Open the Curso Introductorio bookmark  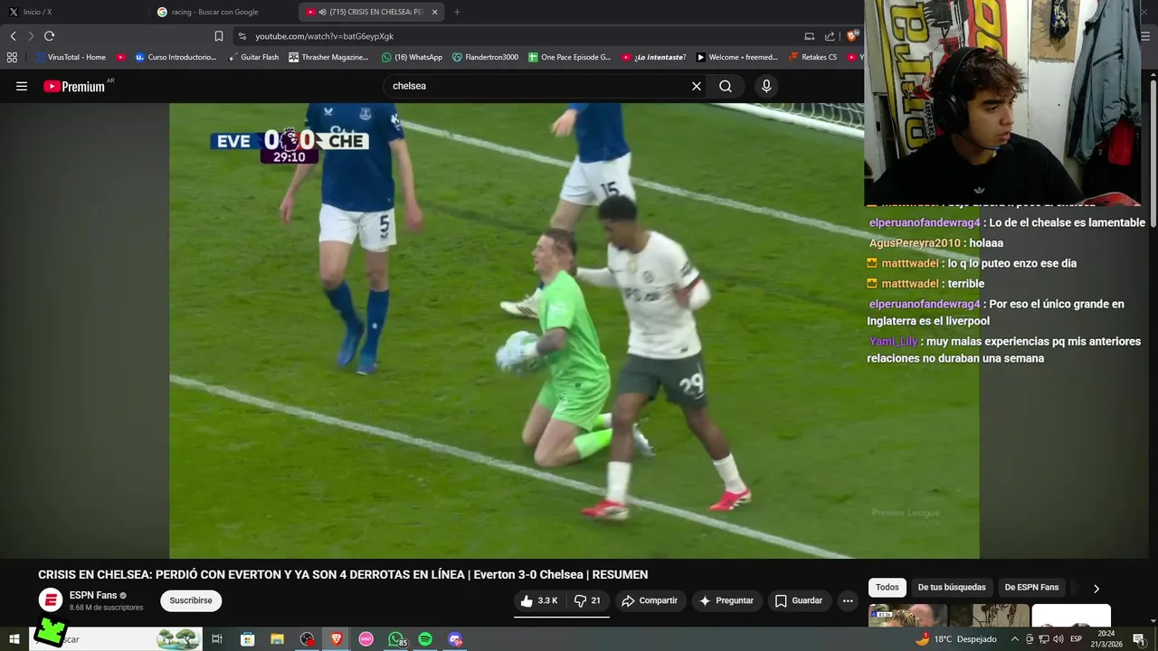coord(176,57)
